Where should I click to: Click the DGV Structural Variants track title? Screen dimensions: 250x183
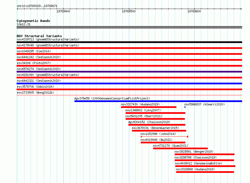point(39,36)
